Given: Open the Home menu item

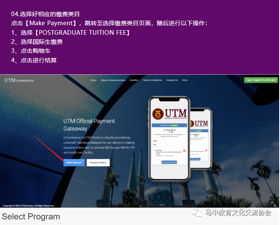Looking at the screenshot, I should click(93, 80).
